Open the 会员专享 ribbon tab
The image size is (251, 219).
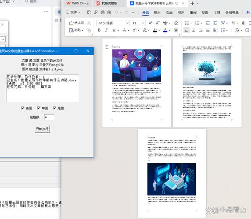point(232,12)
